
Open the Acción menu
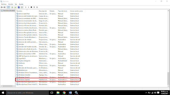(x=11, y=4)
